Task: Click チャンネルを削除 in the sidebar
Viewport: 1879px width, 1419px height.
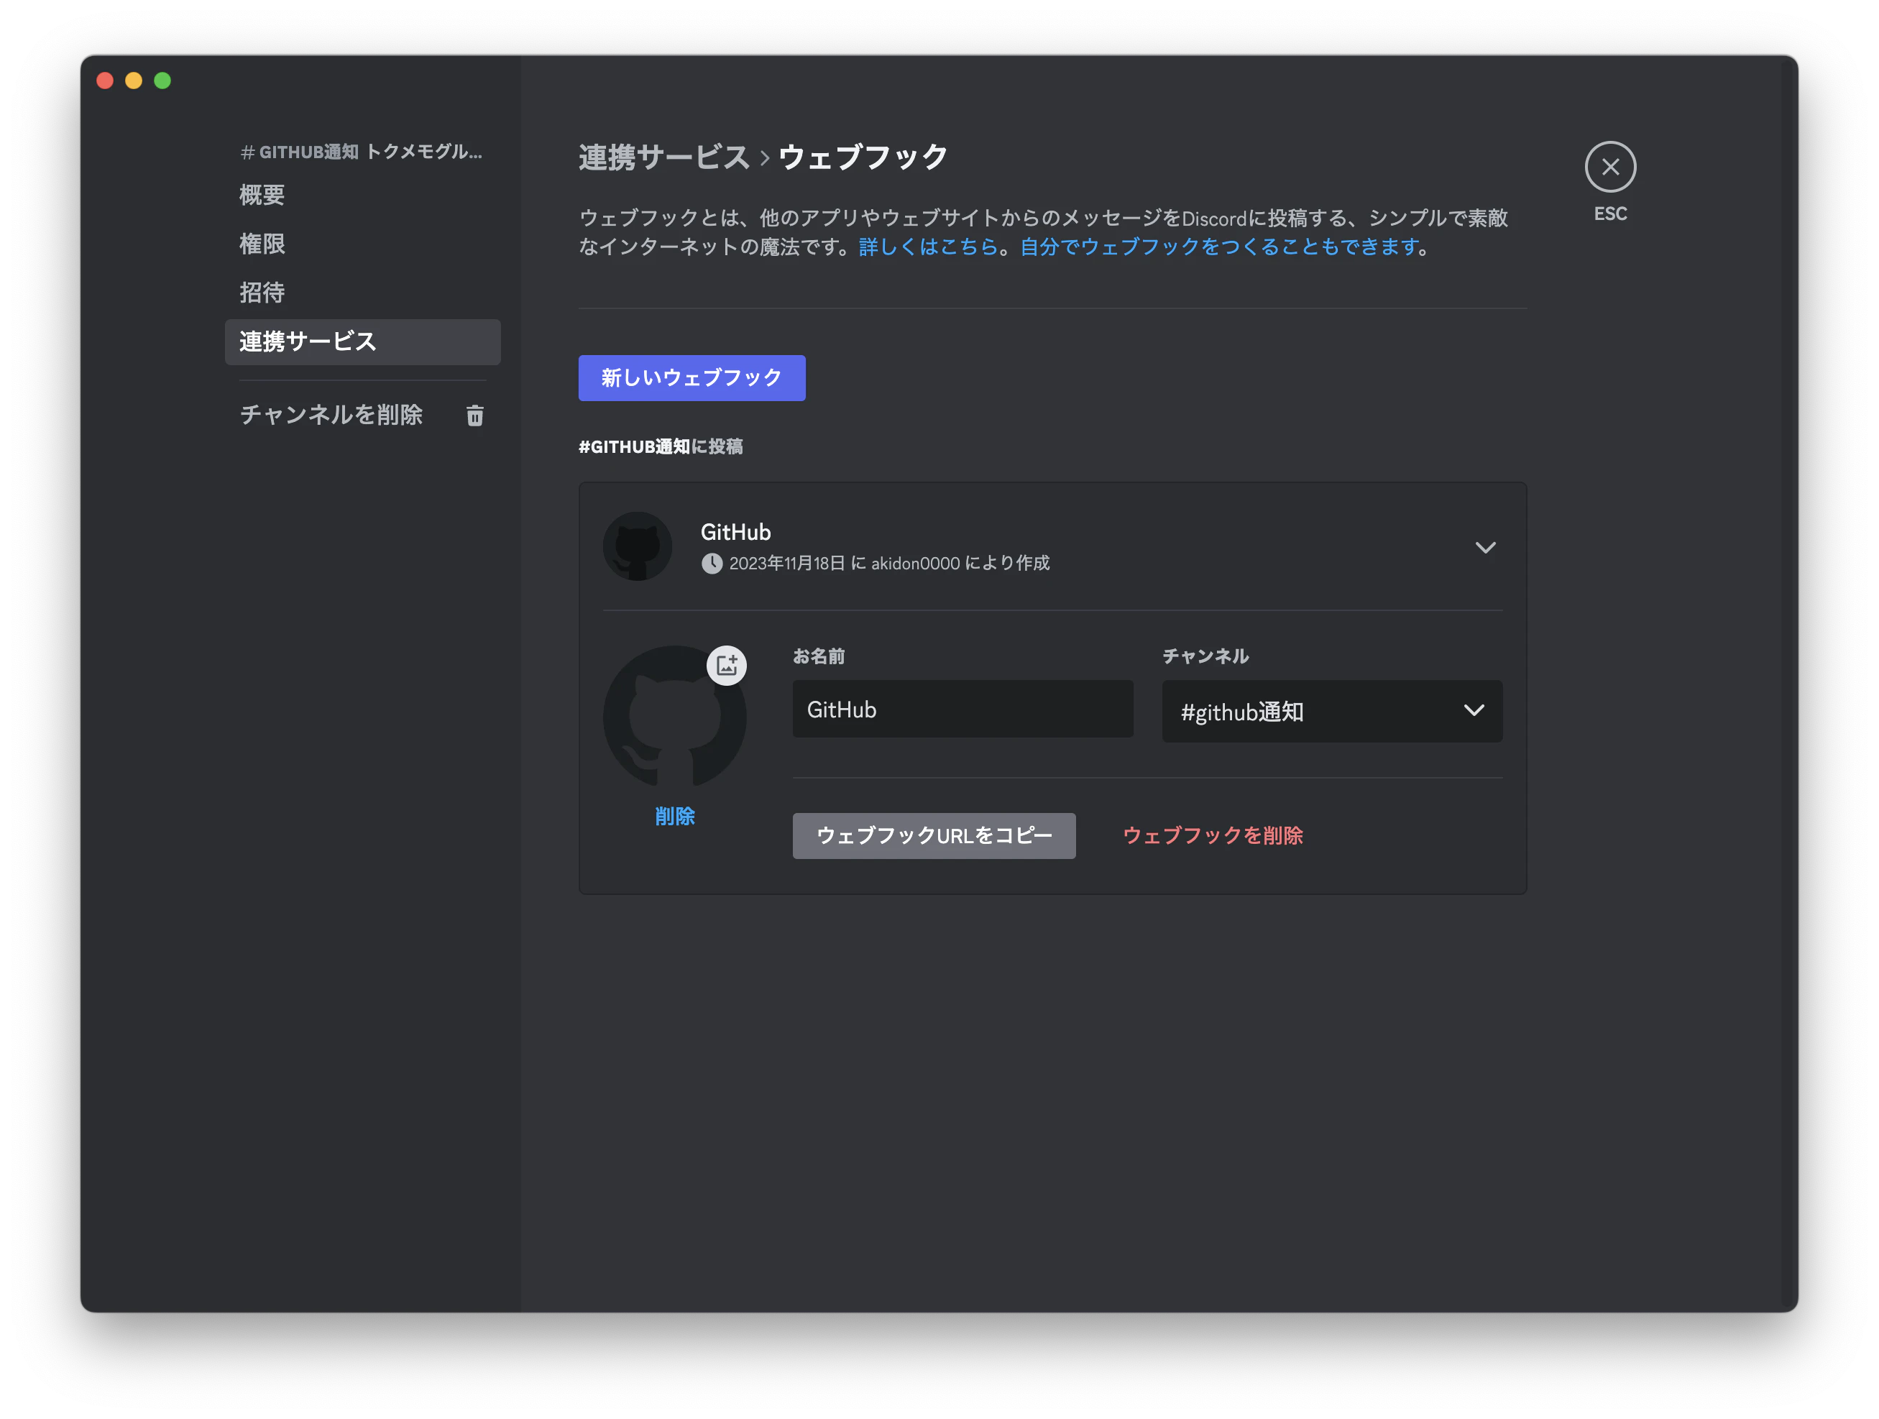Action: 331,415
